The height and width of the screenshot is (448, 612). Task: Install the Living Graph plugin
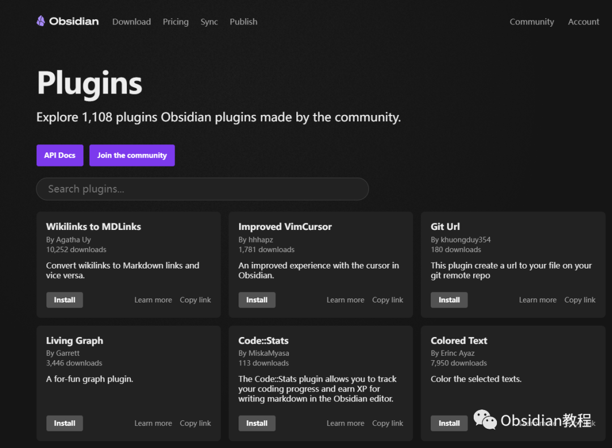[x=65, y=424]
